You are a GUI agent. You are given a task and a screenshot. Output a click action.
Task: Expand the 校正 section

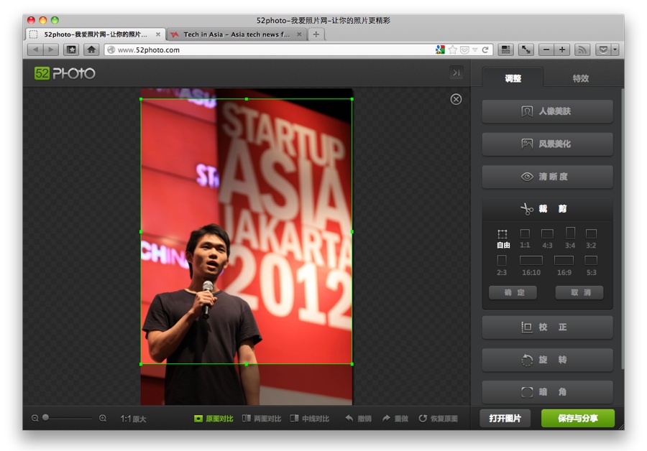[547, 327]
